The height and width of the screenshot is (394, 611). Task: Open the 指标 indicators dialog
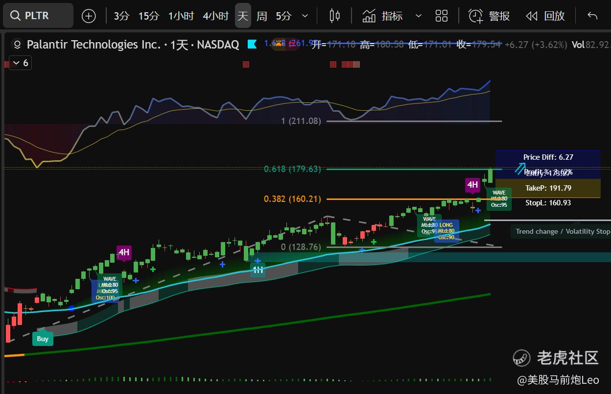[x=382, y=16]
